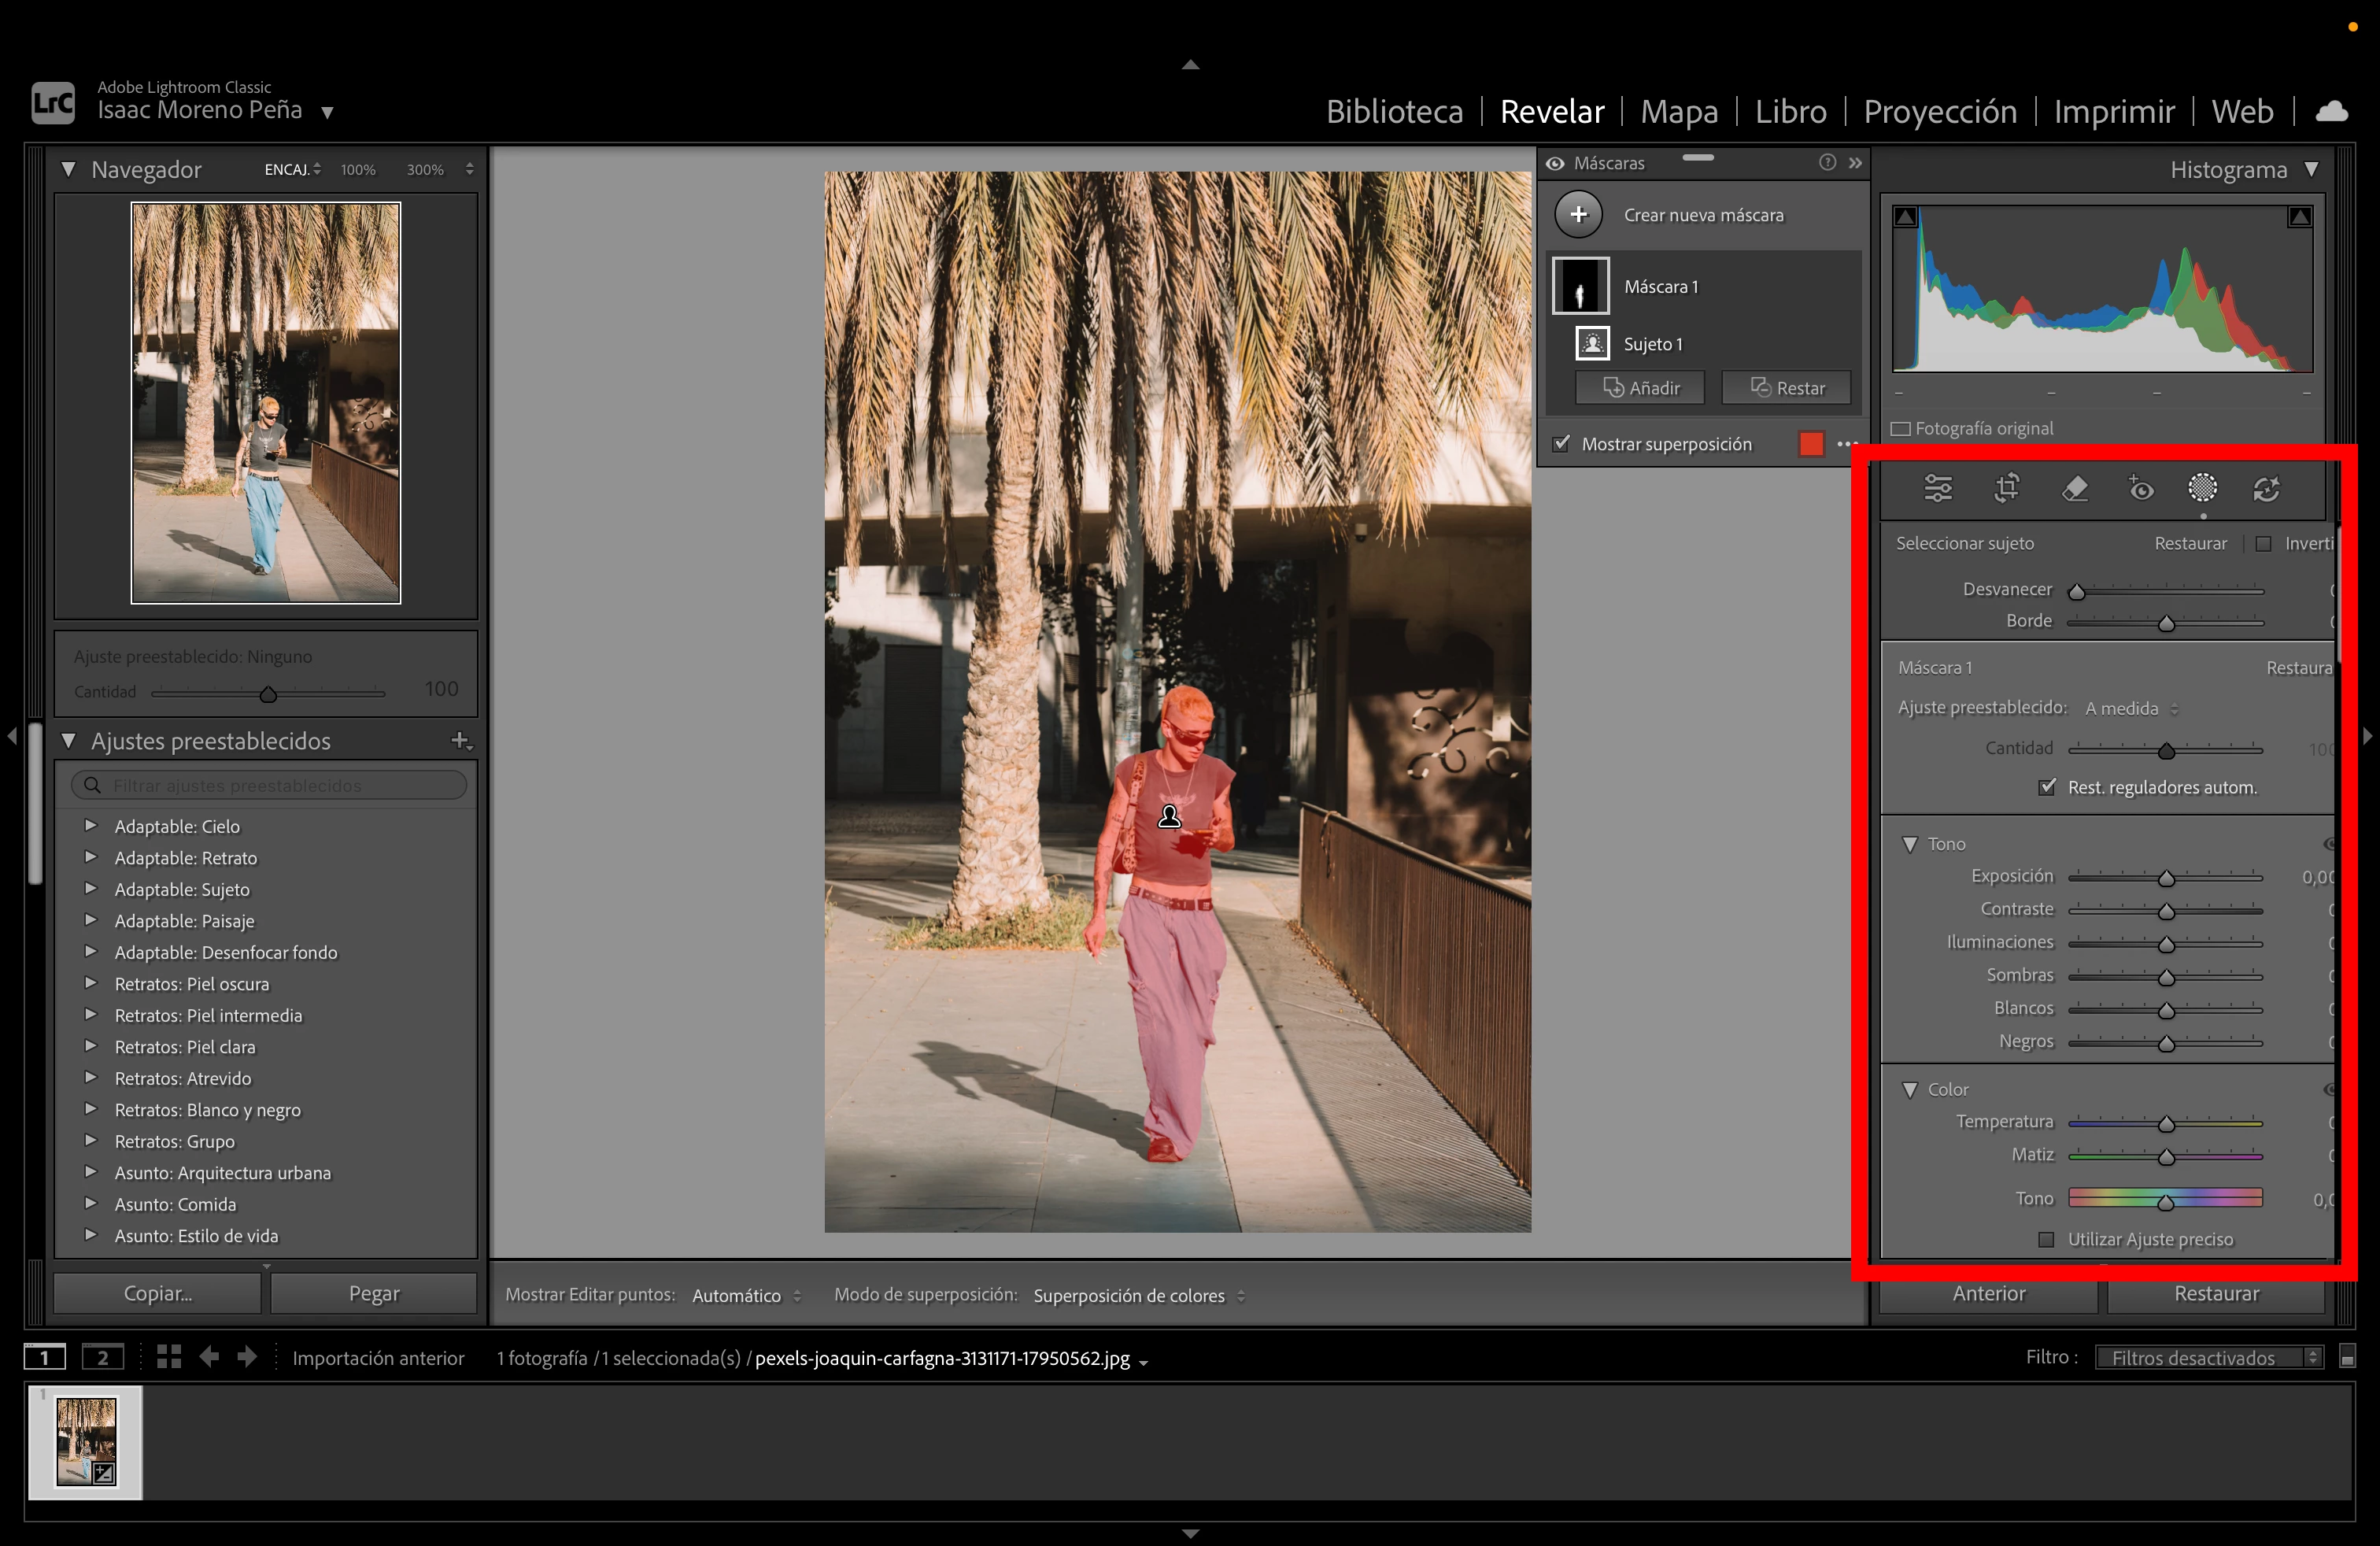Click the Lrc application logo
Viewport: 2380px width, 1546px height.
coord(53,103)
